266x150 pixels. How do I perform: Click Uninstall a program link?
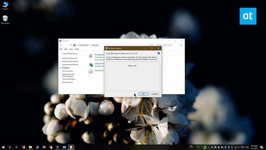click(x=99, y=57)
